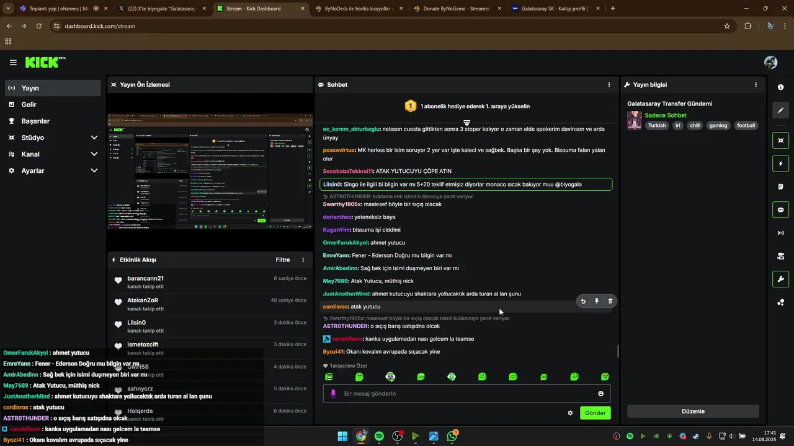This screenshot has height=446, width=794.
Task: Click the purple microphone icon in the chat input
Action: [x=333, y=394]
